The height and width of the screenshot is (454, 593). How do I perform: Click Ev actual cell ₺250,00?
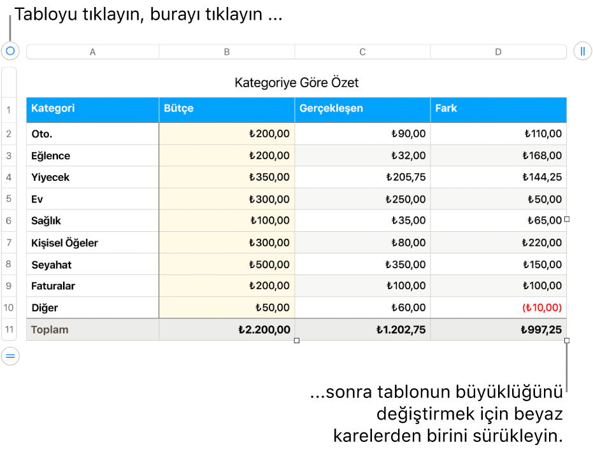tap(362, 199)
